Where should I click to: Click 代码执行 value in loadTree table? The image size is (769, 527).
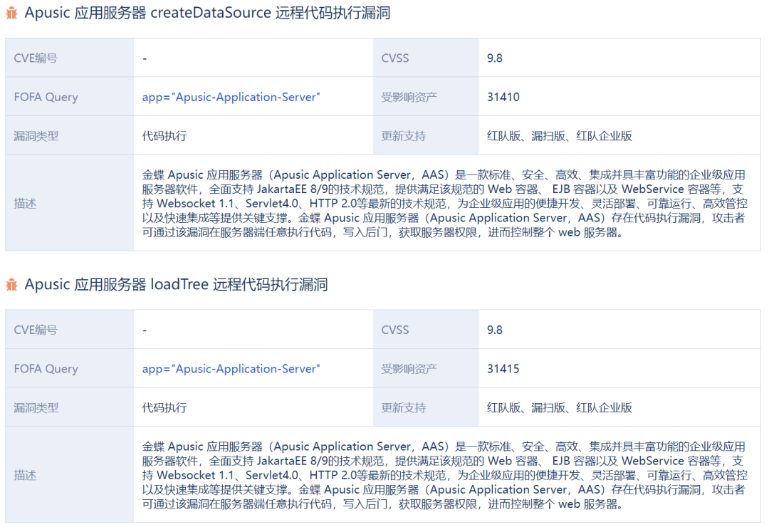pos(164,408)
